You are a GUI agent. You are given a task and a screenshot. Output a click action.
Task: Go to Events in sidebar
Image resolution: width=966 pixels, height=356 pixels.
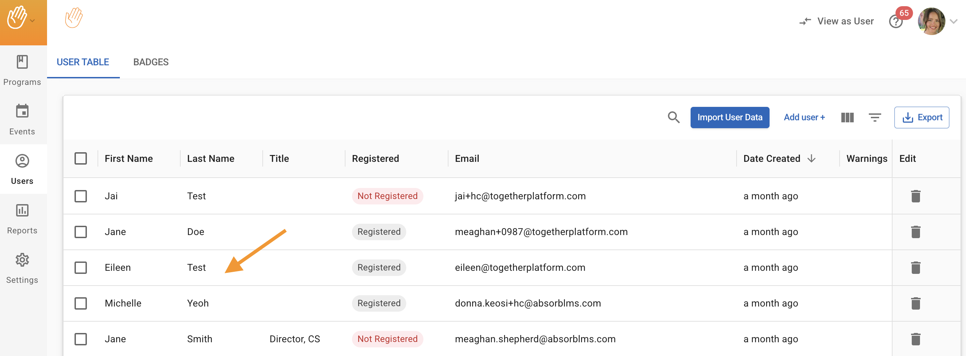(22, 120)
